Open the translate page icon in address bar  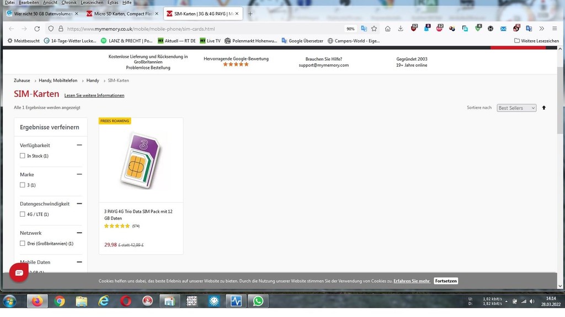coord(364,29)
